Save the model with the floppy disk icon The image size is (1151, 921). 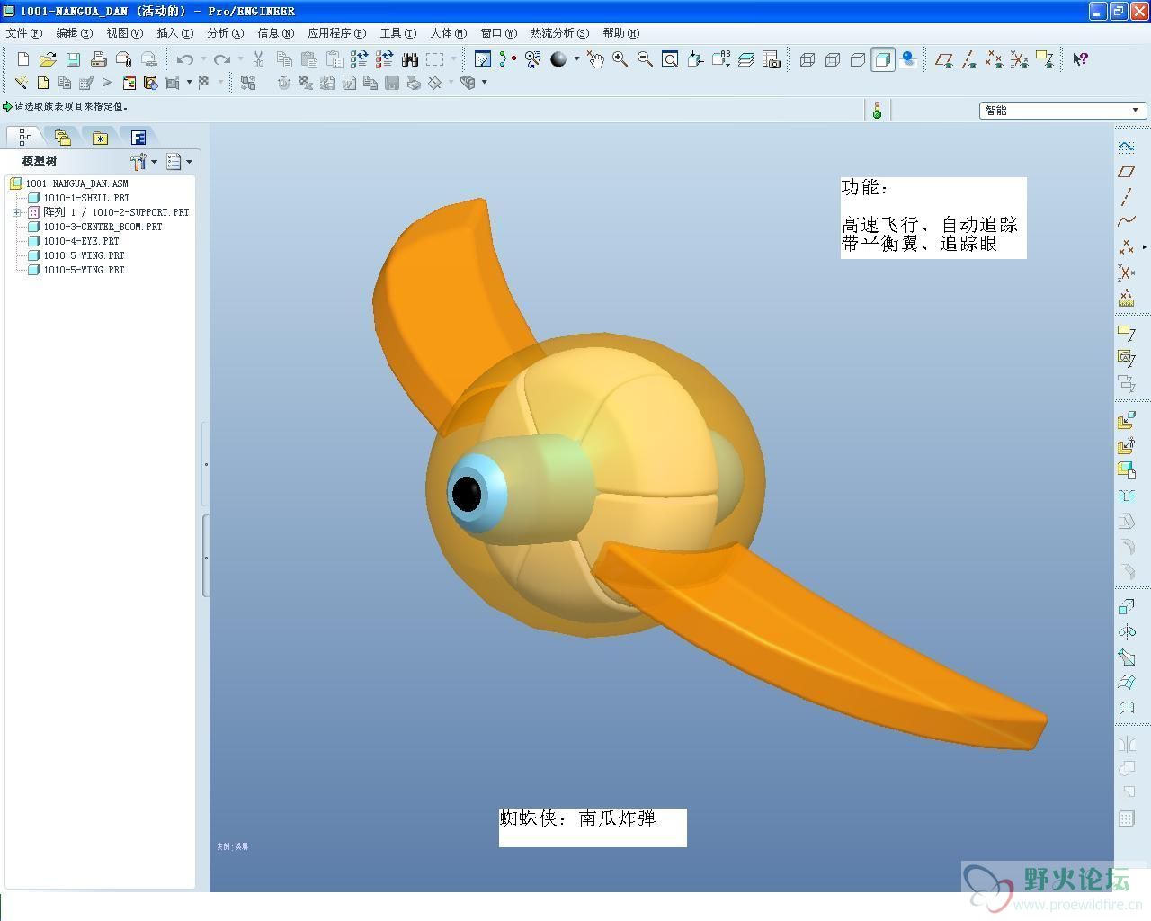73,59
